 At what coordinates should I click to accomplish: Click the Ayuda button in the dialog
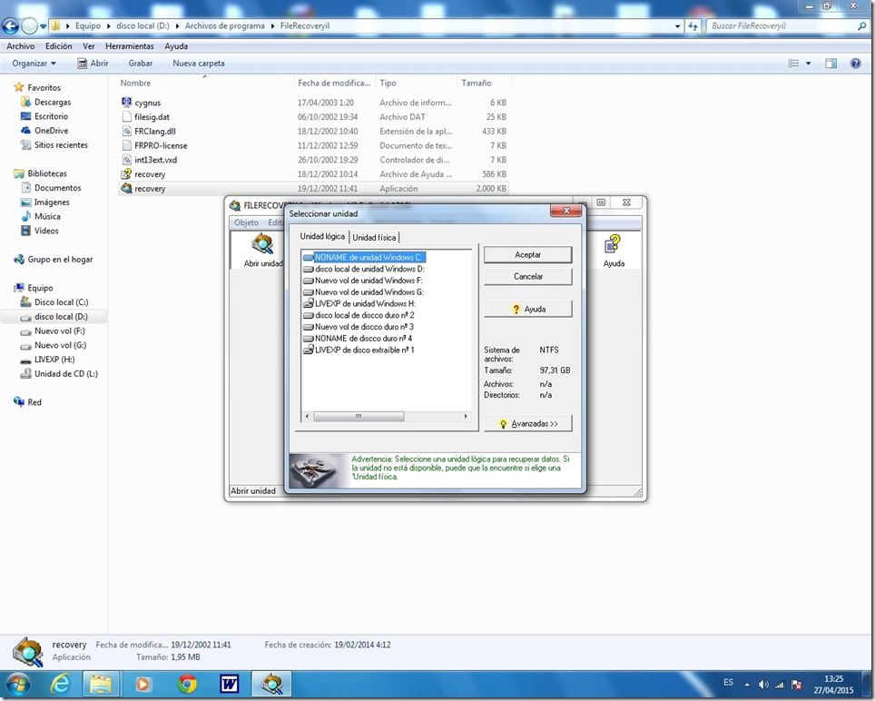pyautogui.click(x=527, y=310)
